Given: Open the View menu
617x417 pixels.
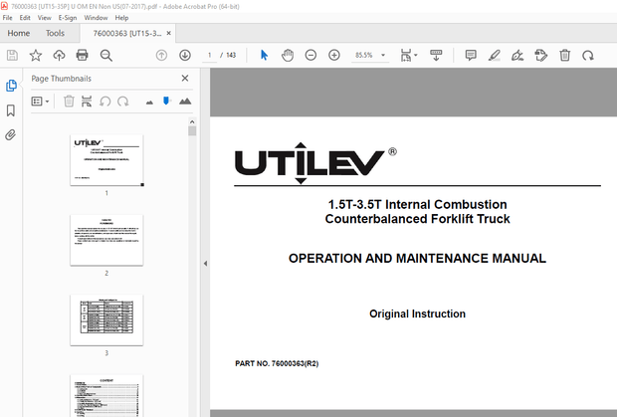Looking at the screenshot, I should (x=44, y=18).
